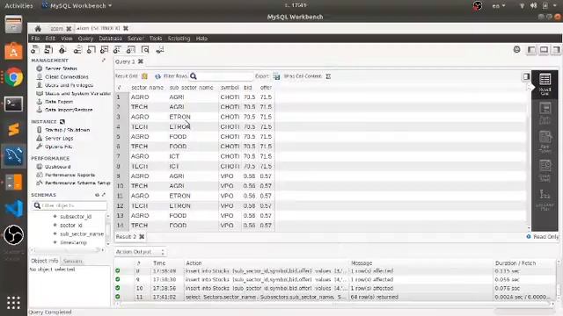Open Query Stats view in side panel
This screenshot has height=316, width=563.
[x=545, y=170]
